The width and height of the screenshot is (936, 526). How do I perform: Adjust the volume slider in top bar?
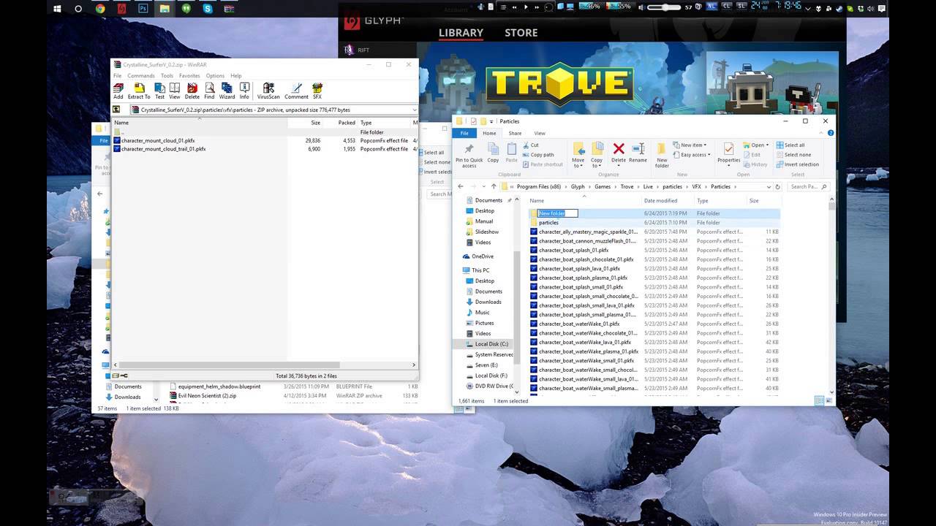(x=665, y=7)
